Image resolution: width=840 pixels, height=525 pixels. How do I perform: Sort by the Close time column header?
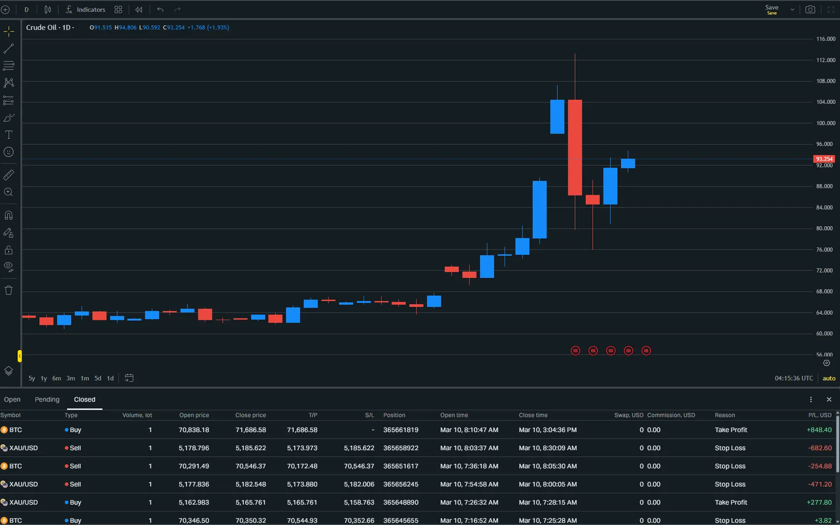[533, 415]
